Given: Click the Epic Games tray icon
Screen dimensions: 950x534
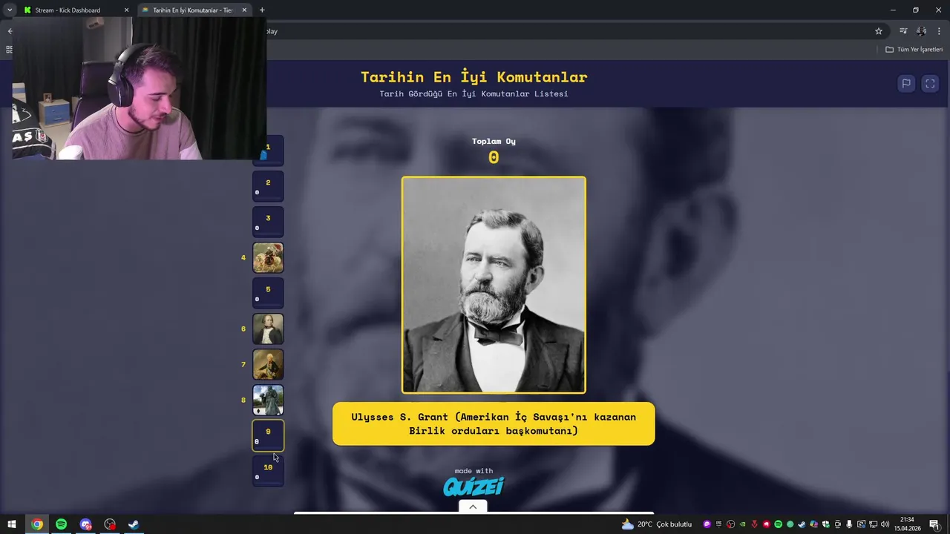Looking at the screenshot, I should pos(718,524).
